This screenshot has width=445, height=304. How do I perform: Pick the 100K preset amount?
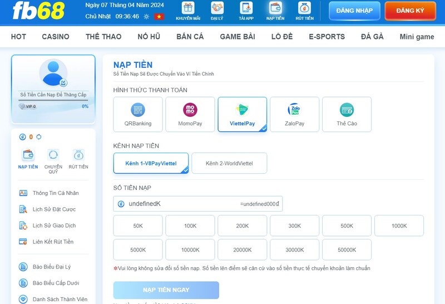(190, 226)
